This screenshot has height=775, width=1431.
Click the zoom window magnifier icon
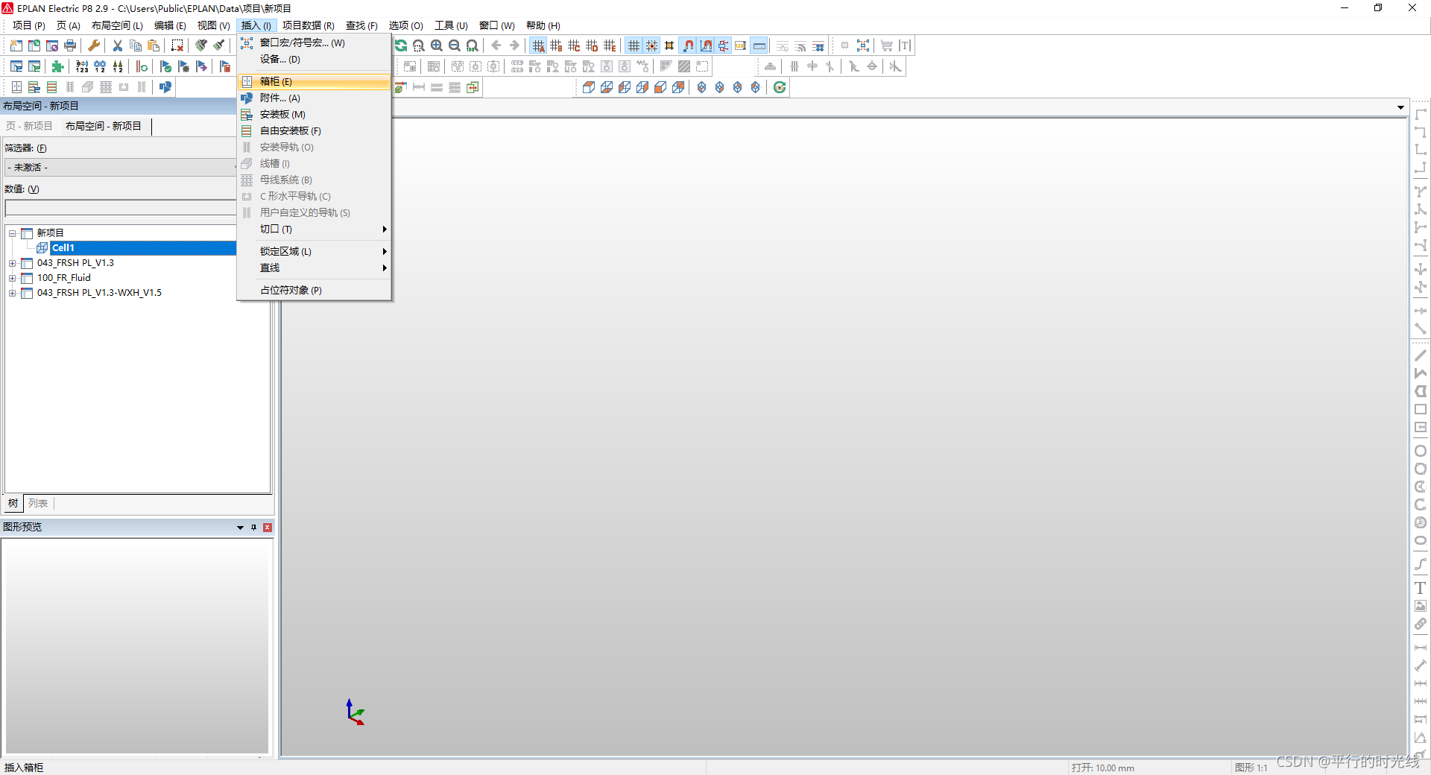(x=419, y=45)
